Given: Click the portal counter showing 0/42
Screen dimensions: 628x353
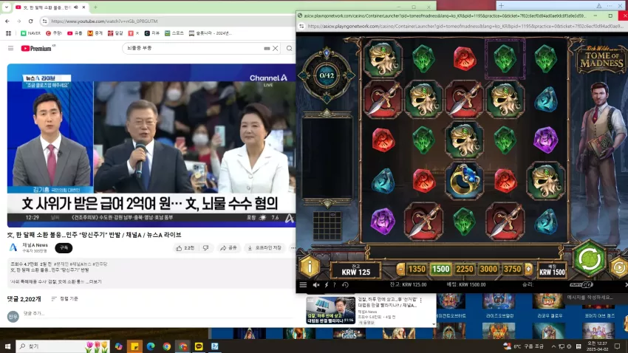Looking at the screenshot, I should coord(327,75).
